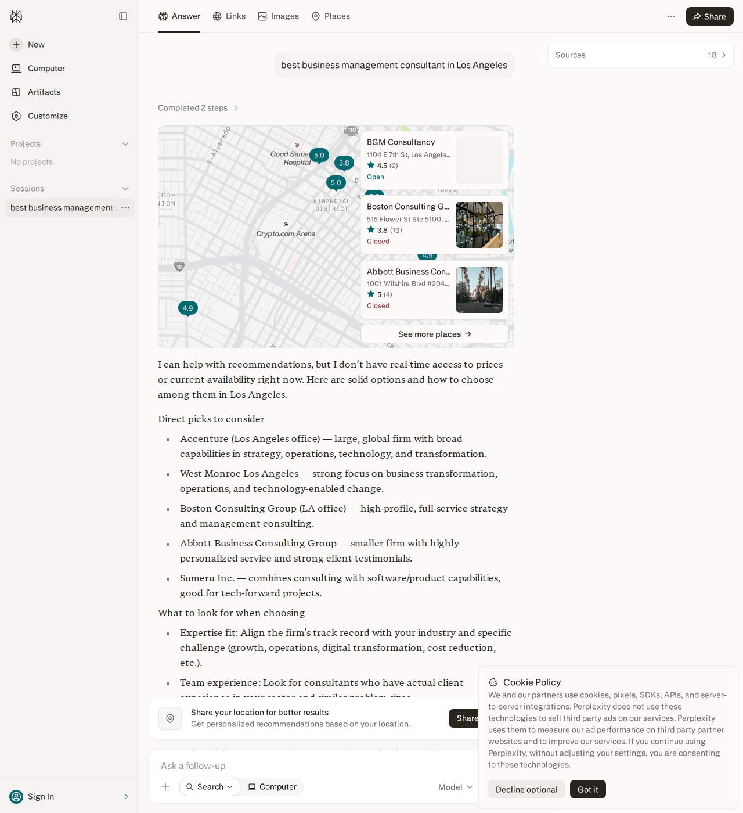Open Abbott Business Consulting photo thumbnail
743x813 pixels.
479,290
